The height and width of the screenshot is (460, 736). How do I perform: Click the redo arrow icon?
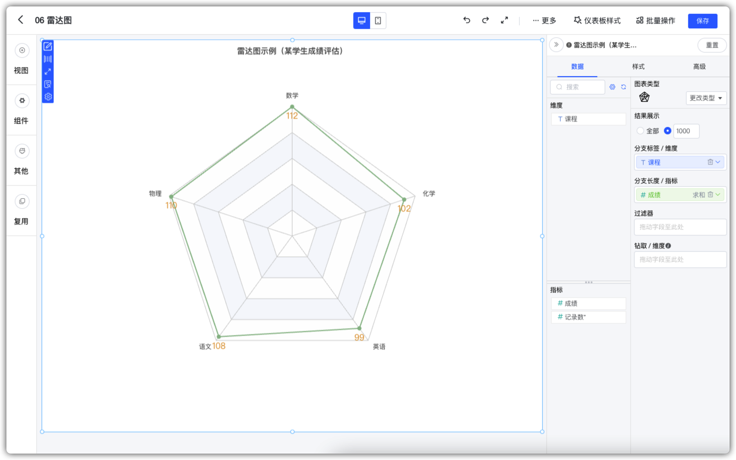pyautogui.click(x=485, y=20)
